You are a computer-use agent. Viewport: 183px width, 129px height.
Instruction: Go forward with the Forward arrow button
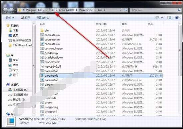[11, 10]
